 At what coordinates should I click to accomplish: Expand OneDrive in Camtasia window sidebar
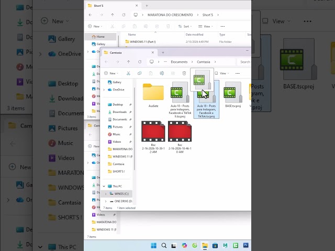coord(104,90)
